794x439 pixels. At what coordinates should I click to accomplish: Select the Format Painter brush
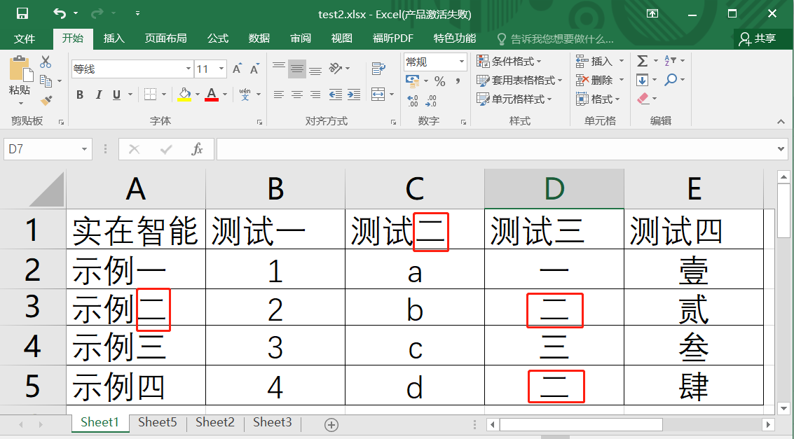click(46, 101)
